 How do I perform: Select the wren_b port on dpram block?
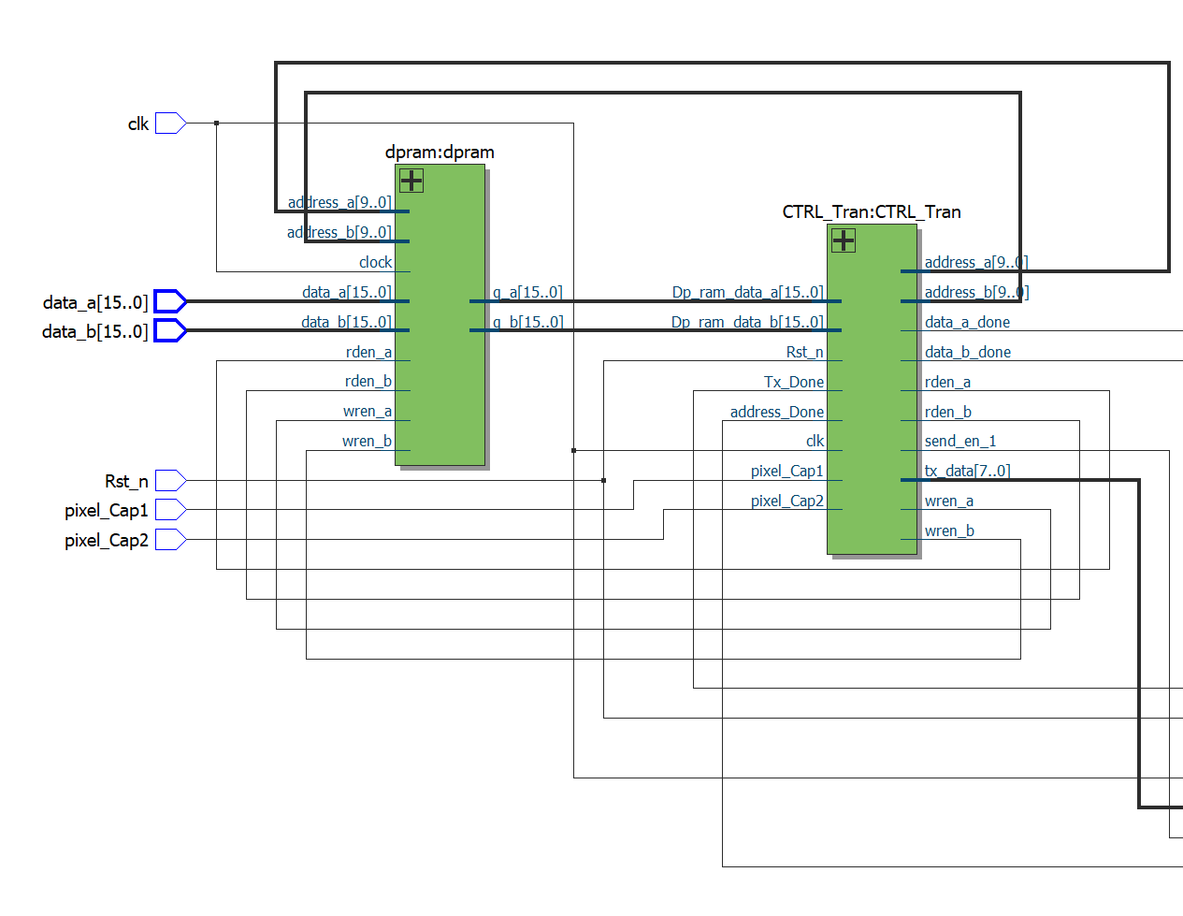pos(367,441)
